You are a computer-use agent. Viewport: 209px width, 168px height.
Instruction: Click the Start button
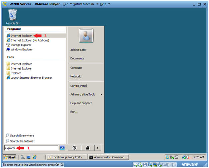coord(10,157)
